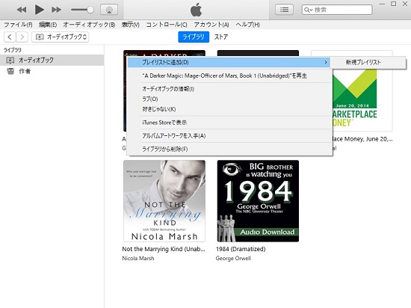Choose ライブラリから削除(F) in context menu
Viewport: 411px width, 308px height.
click(229, 150)
